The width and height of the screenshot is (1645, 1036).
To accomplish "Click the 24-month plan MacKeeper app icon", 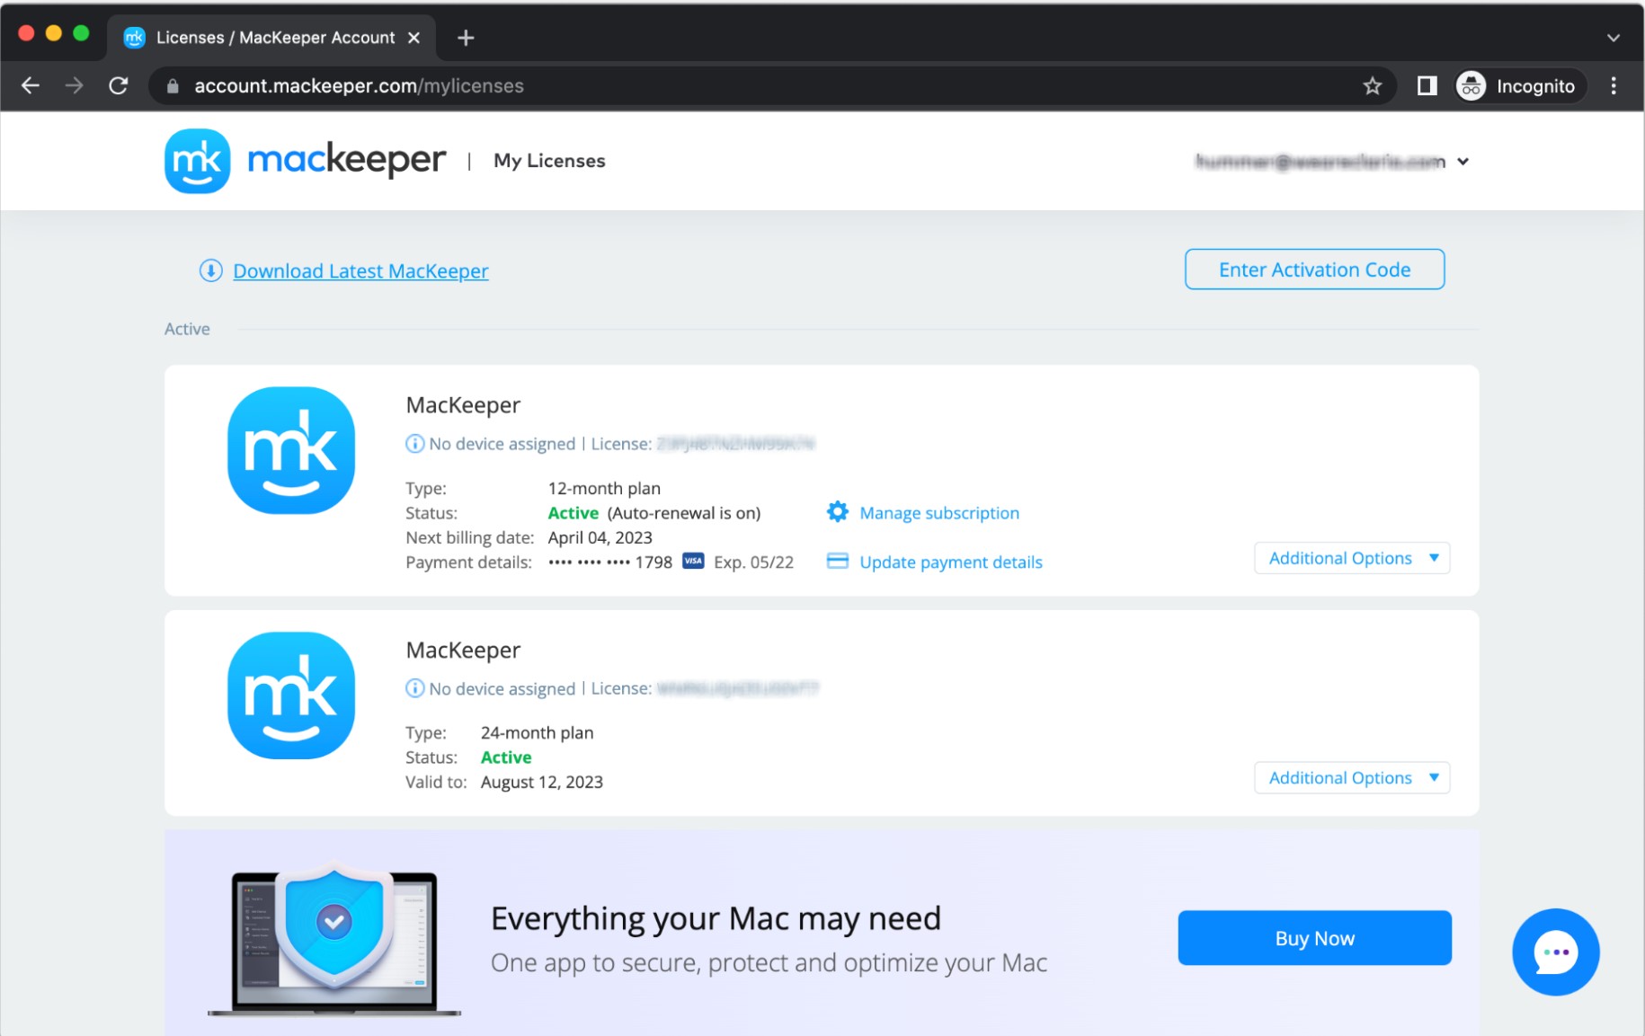I will click(291, 695).
